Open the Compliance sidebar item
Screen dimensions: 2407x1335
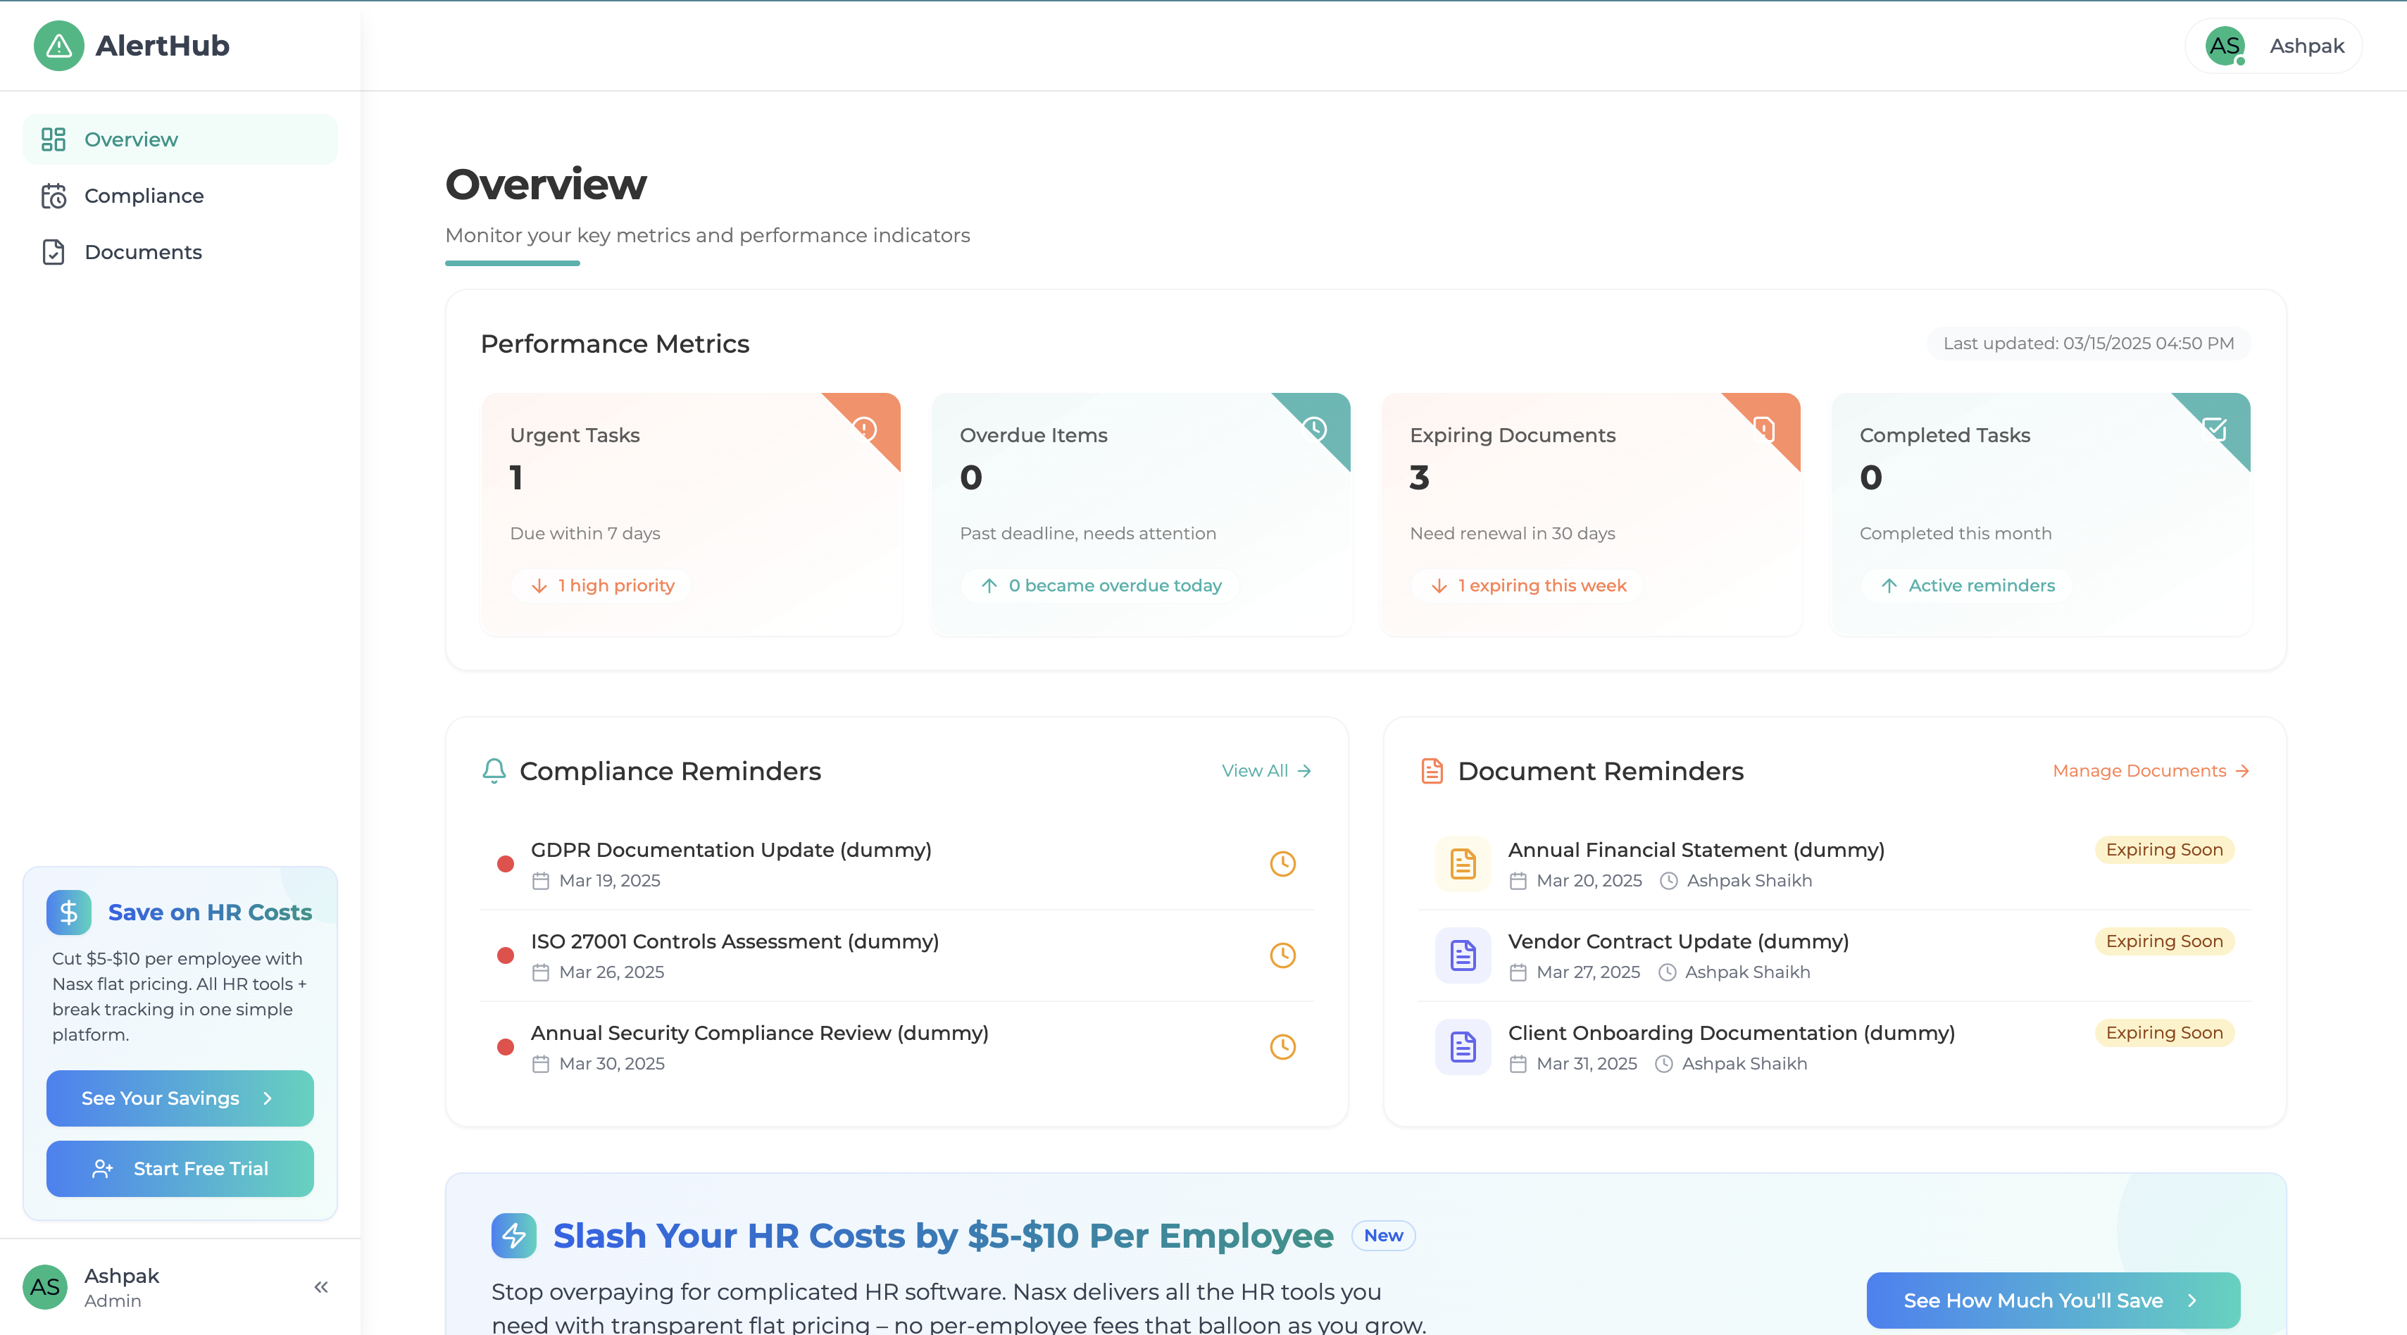tap(180, 196)
